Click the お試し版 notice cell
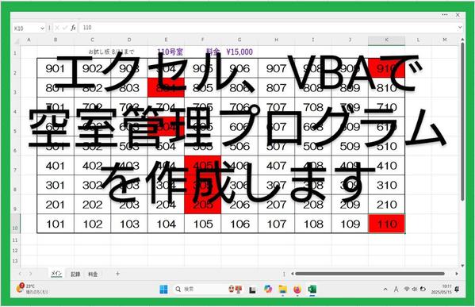This screenshot has width=475, height=307. (x=111, y=52)
